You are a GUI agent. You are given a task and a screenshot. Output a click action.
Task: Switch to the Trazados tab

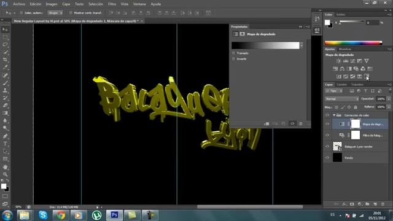coord(357,85)
